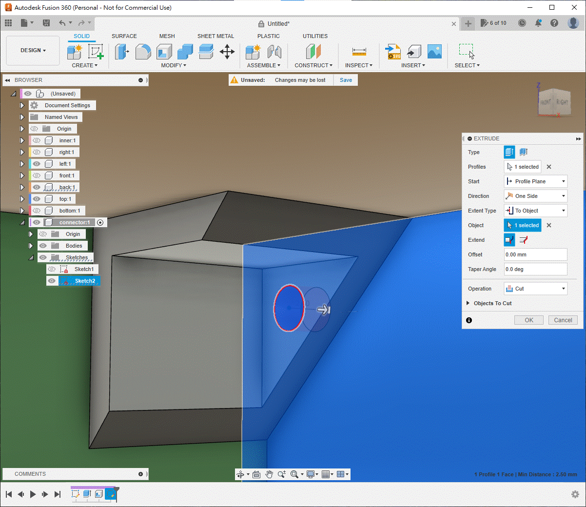Hide the left:1 component visibility eye
The image size is (586, 507).
37,164
